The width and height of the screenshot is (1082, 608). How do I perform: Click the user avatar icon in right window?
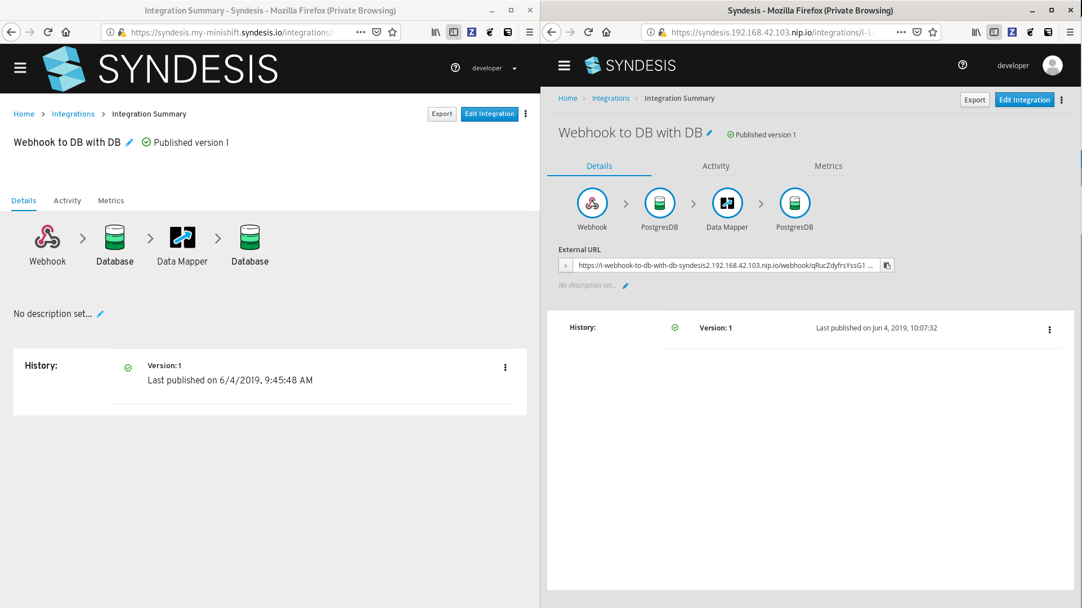[x=1052, y=65]
